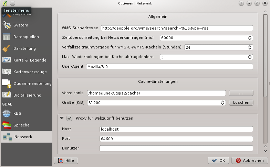The width and height of the screenshot is (270, 167).
Task: Click the WMS-Suchadresse URL field
Action: tap(177, 28)
